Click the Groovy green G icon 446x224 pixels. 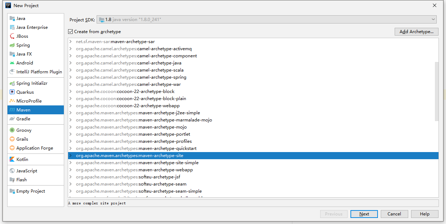click(x=12, y=130)
